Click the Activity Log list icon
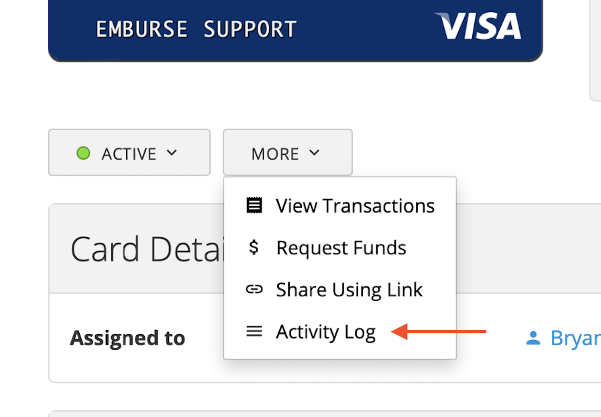 click(x=254, y=331)
